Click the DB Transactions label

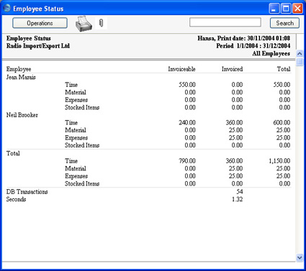pos(27,192)
